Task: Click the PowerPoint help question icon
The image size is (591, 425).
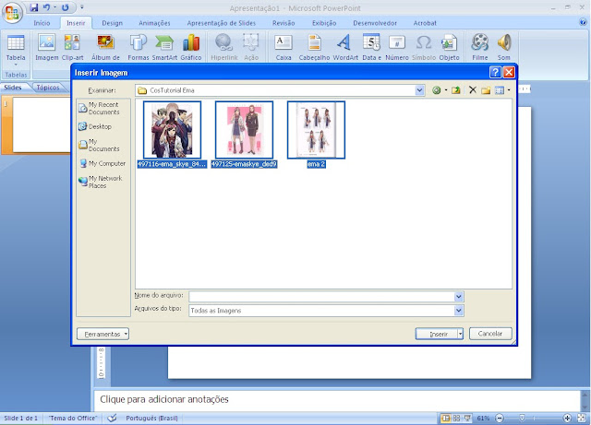Action: point(583,22)
